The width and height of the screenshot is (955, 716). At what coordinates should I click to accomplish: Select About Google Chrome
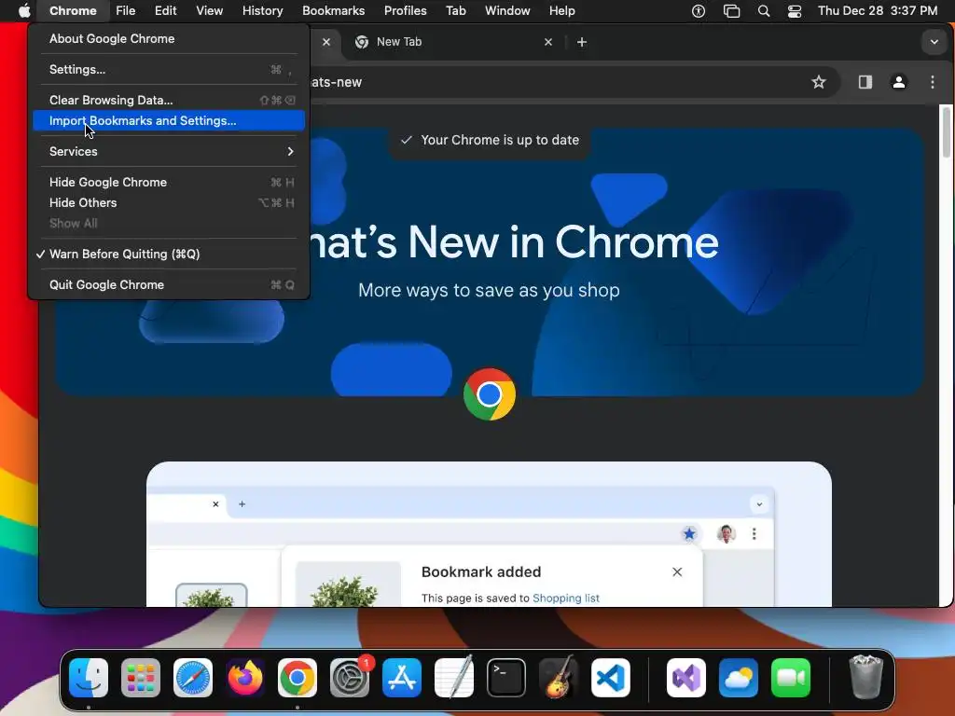(x=169, y=38)
